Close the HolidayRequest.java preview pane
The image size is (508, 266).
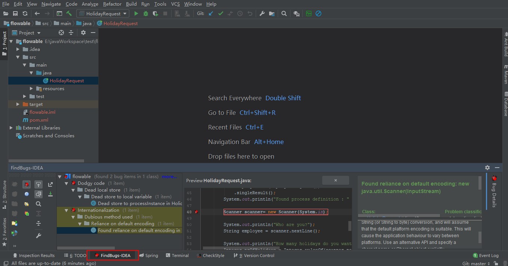pyautogui.click(x=335, y=180)
